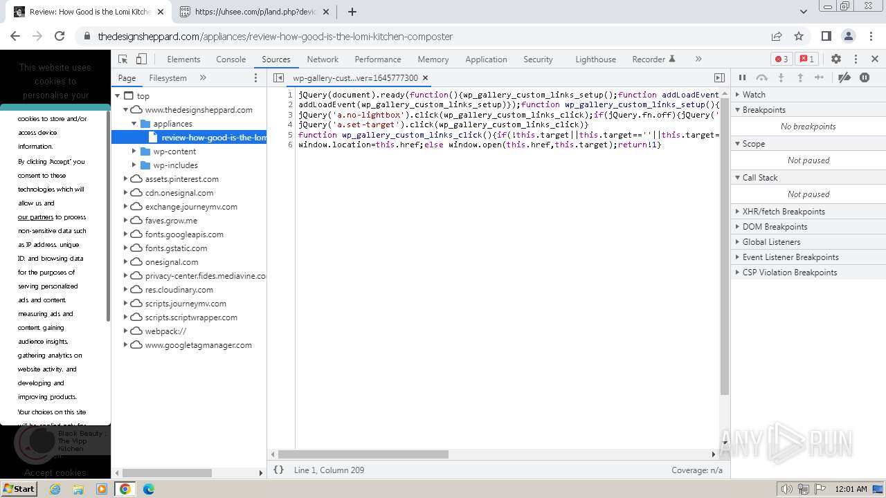Click the Accept cookies button
Image resolution: width=886 pixels, height=498 pixels.
[x=55, y=473]
